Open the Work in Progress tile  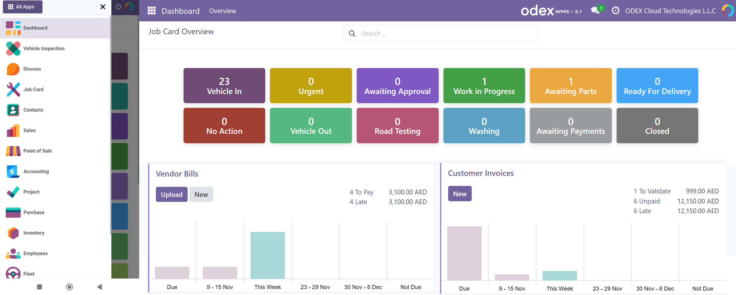pos(484,86)
